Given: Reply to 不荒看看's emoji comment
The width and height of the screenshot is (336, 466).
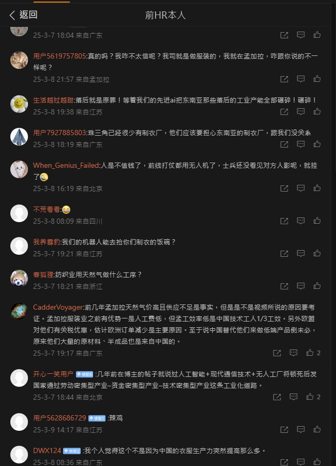Looking at the screenshot, I should point(301,221).
